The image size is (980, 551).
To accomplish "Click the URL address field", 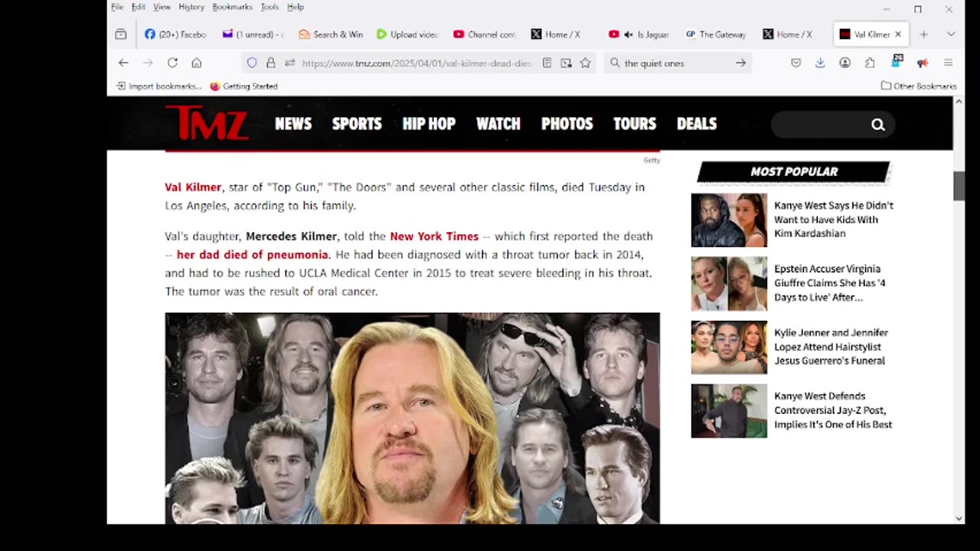I will tap(416, 63).
